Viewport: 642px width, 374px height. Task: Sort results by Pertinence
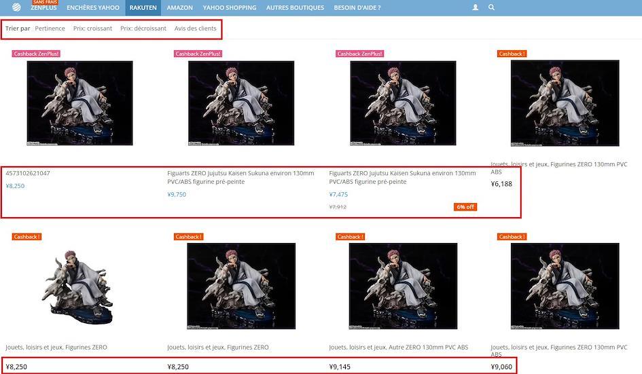[50, 29]
